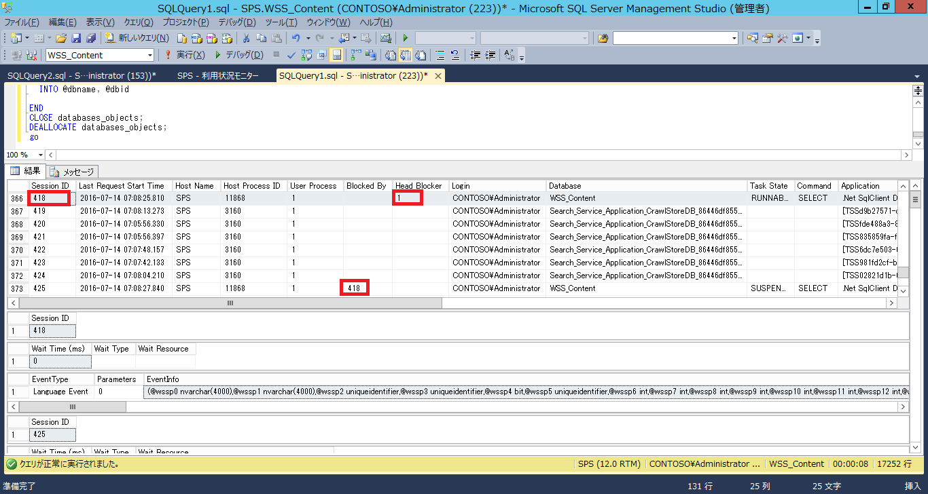The height and width of the screenshot is (494, 928).
Task: Click SPS (12.0 RTM) in status bar
Action: point(609,464)
